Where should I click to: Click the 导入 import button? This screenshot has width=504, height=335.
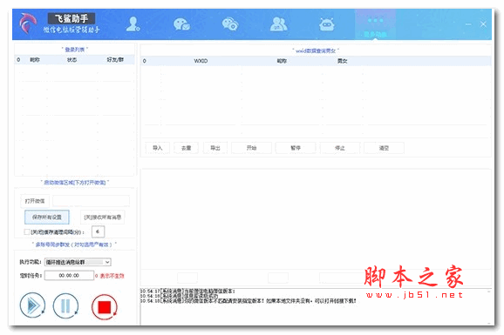[x=157, y=148]
